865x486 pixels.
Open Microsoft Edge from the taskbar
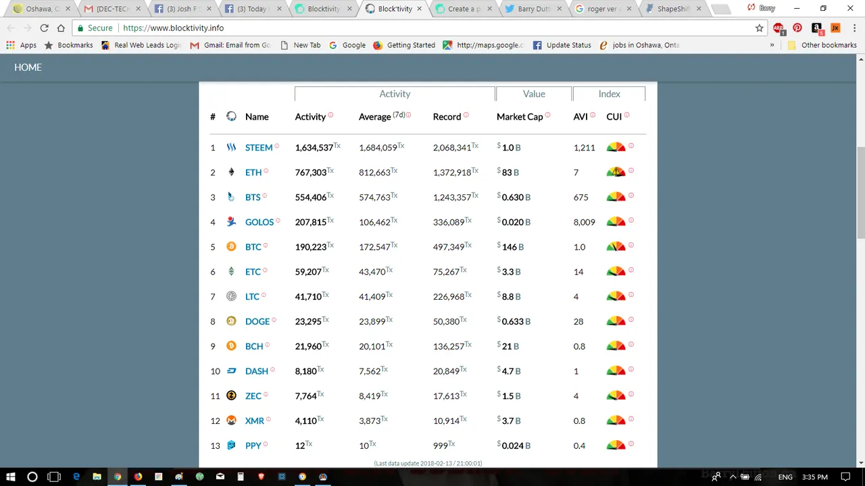click(x=76, y=477)
